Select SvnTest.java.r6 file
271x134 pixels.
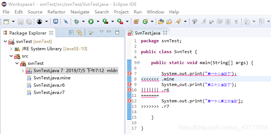pos(49,85)
